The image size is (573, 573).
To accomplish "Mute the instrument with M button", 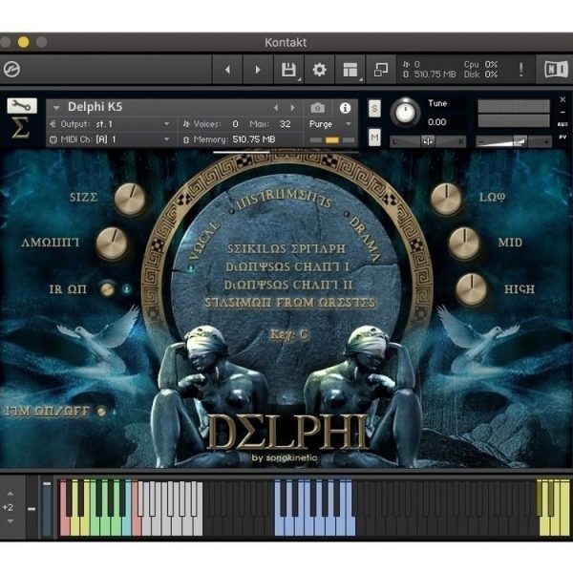I will pos(374,137).
